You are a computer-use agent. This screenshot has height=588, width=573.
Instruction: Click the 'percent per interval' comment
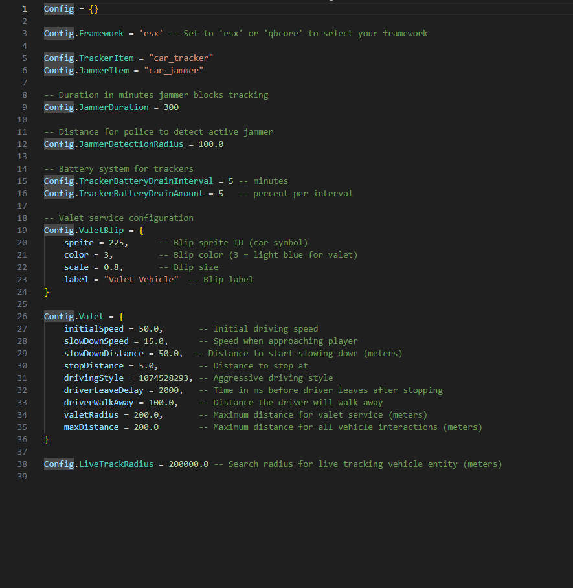(x=302, y=194)
